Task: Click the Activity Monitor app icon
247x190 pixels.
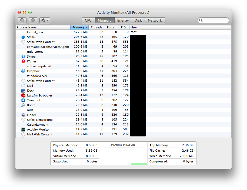Action: 23,129
